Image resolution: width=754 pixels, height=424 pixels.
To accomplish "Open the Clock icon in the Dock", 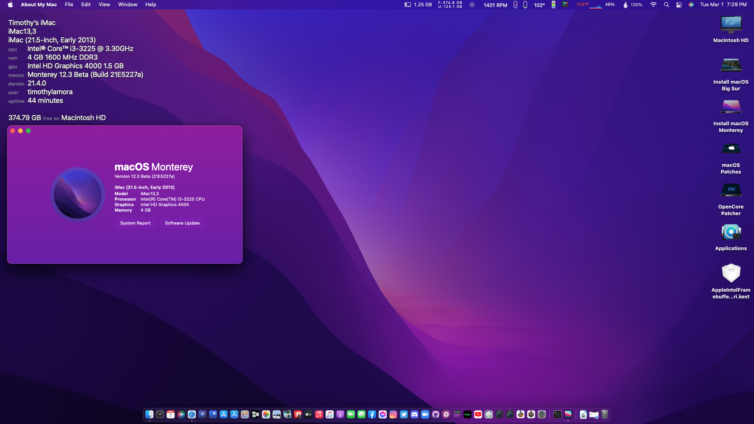I will 160,414.
